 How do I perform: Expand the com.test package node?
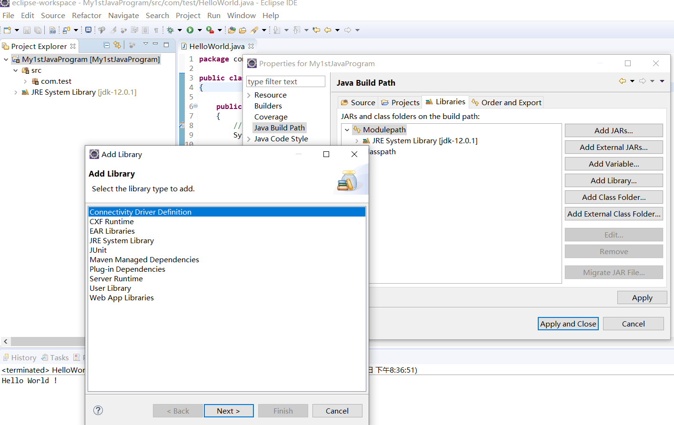pyautogui.click(x=25, y=81)
